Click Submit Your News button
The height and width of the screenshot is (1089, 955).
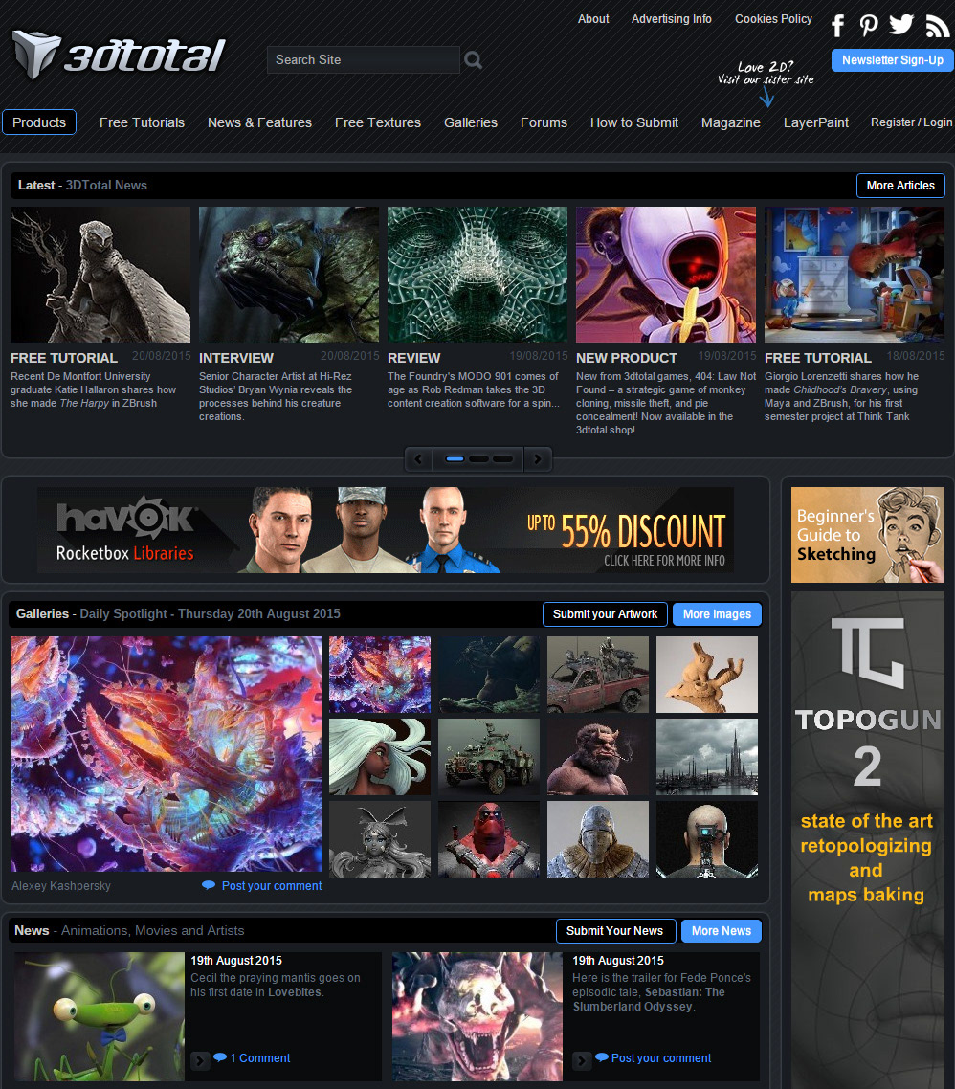pyautogui.click(x=614, y=931)
